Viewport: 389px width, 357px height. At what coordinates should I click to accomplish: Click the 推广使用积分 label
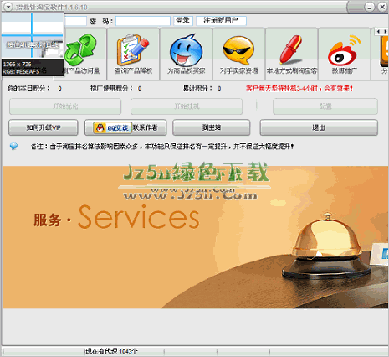(112, 89)
